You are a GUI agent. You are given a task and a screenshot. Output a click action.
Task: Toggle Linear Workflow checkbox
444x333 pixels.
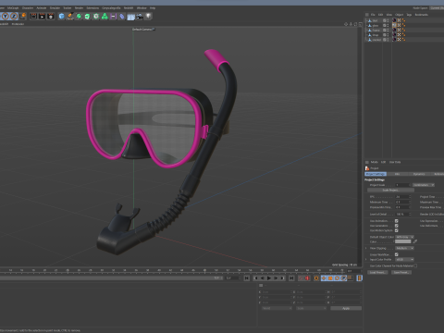point(397,254)
